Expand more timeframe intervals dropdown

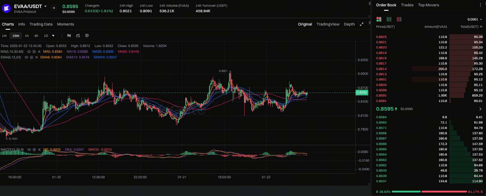click(x=53, y=36)
